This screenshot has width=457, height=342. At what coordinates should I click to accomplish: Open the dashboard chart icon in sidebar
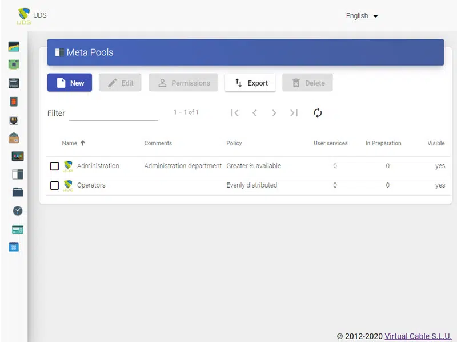point(14,47)
